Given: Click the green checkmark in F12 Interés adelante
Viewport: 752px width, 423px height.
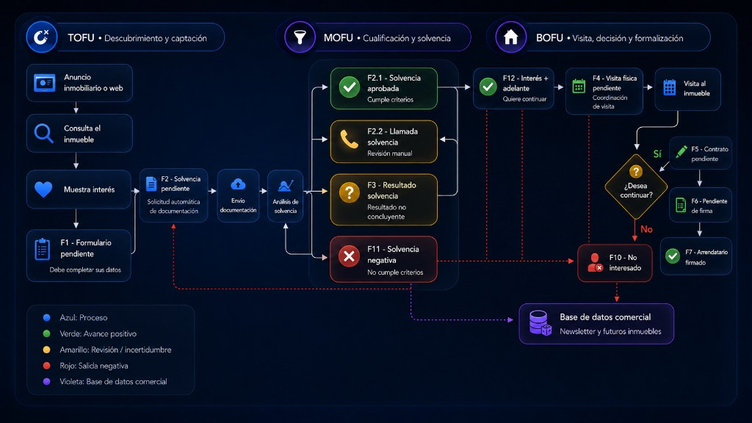Looking at the screenshot, I should click(x=488, y=87).
